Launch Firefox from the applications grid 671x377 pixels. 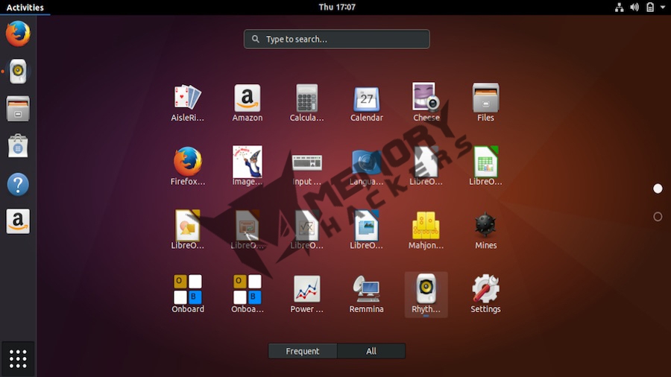pos(187,166)
